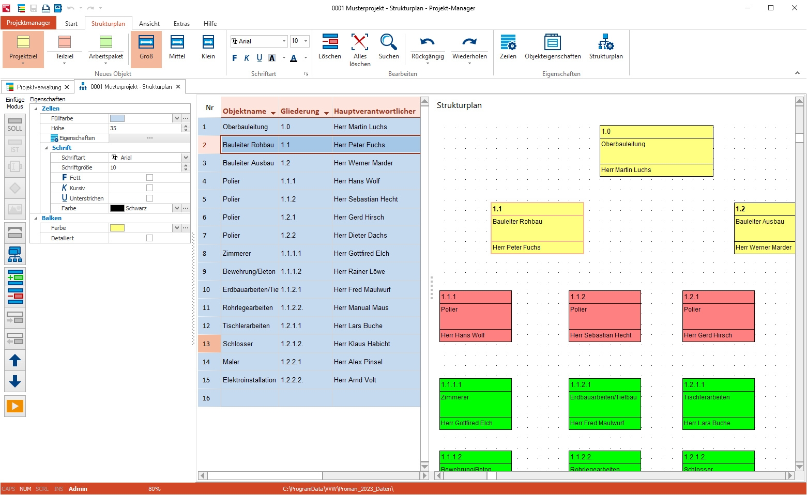Click the ellipsis button next to Schwarz color
The width and height of the screenshot is (807, 495).
[x=186, y=208]
